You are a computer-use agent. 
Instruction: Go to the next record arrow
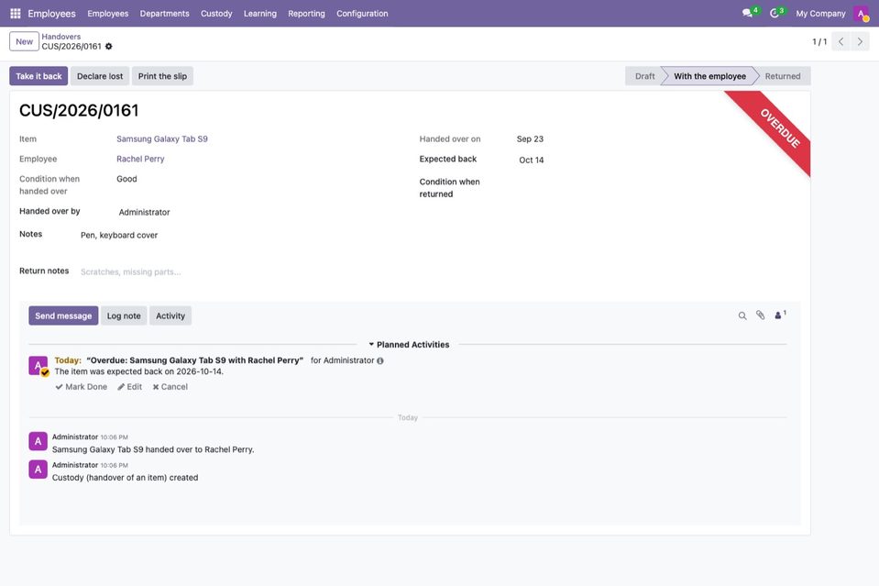860,41
